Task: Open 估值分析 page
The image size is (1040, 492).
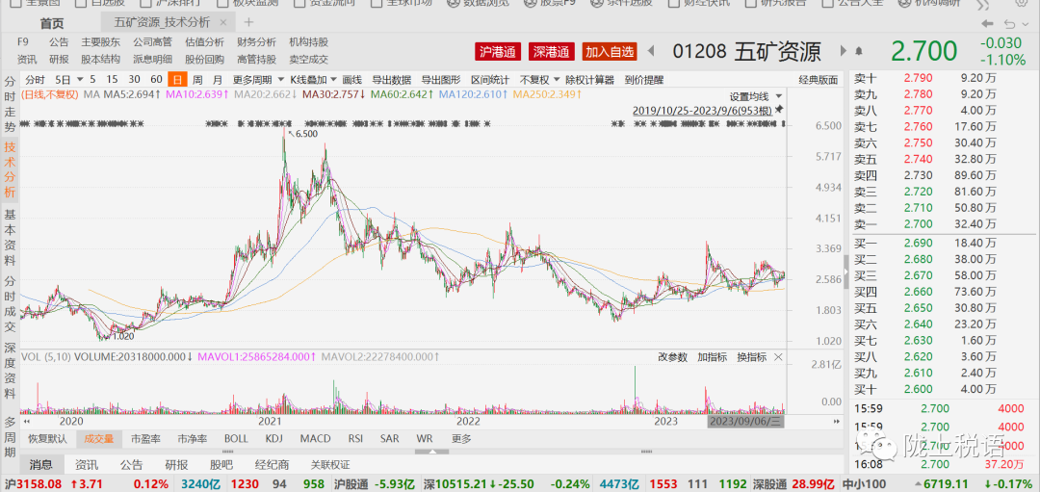Action: coord(204,41)
